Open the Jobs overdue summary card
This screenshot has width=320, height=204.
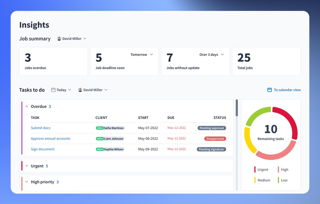tap(53, 61)
